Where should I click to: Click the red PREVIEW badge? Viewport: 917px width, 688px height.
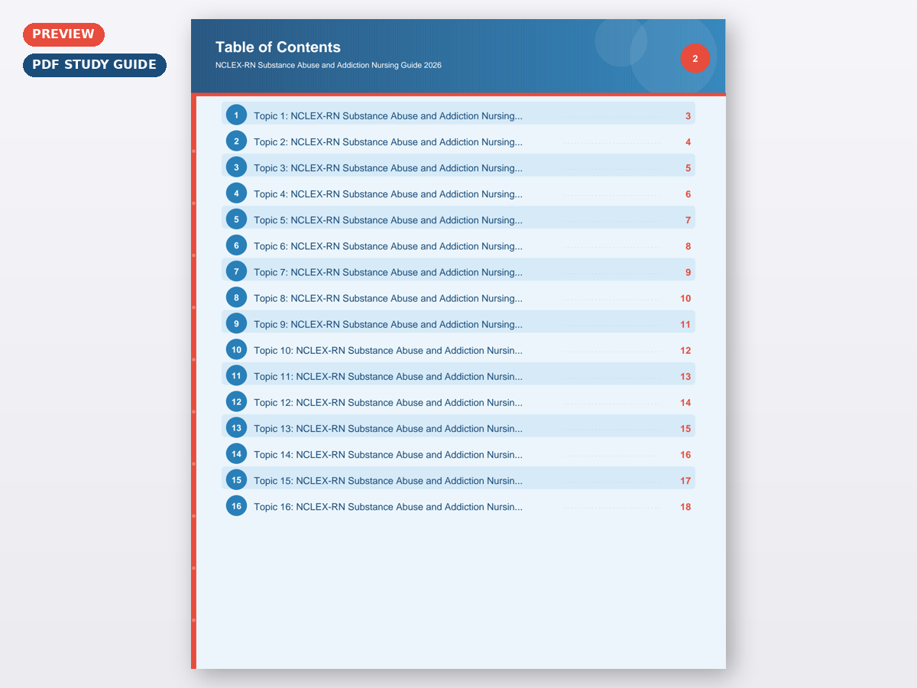point(63,34)
